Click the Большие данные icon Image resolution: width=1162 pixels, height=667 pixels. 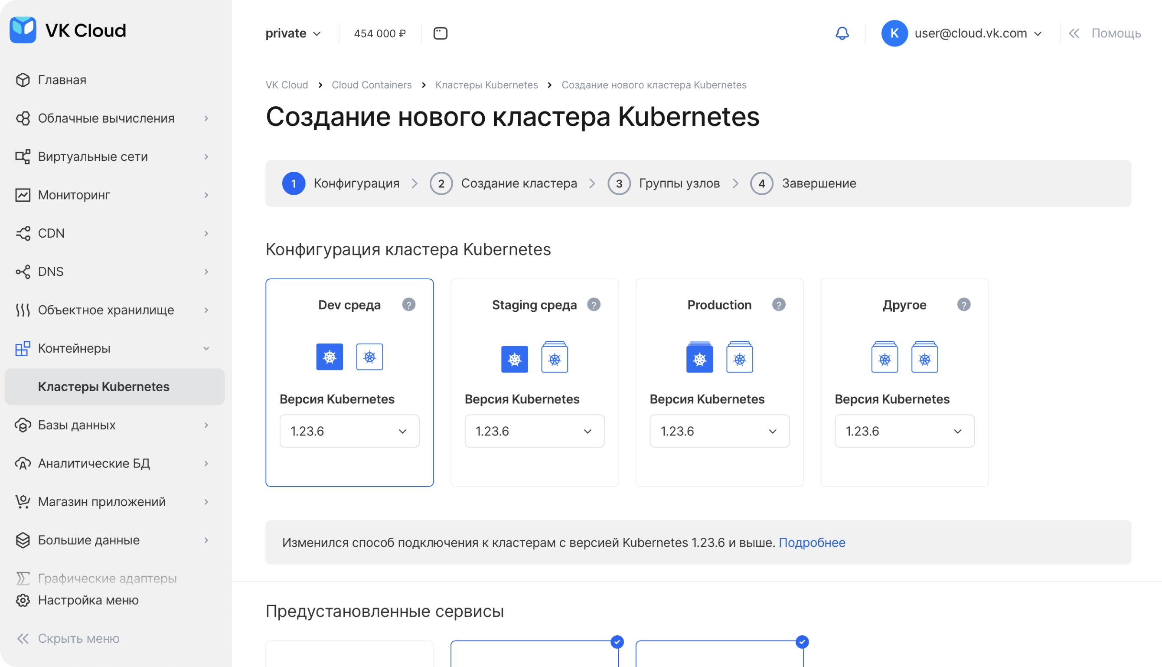pos(23,540)
